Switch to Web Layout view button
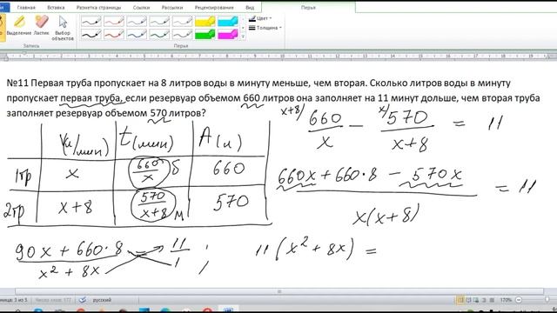 476,300
